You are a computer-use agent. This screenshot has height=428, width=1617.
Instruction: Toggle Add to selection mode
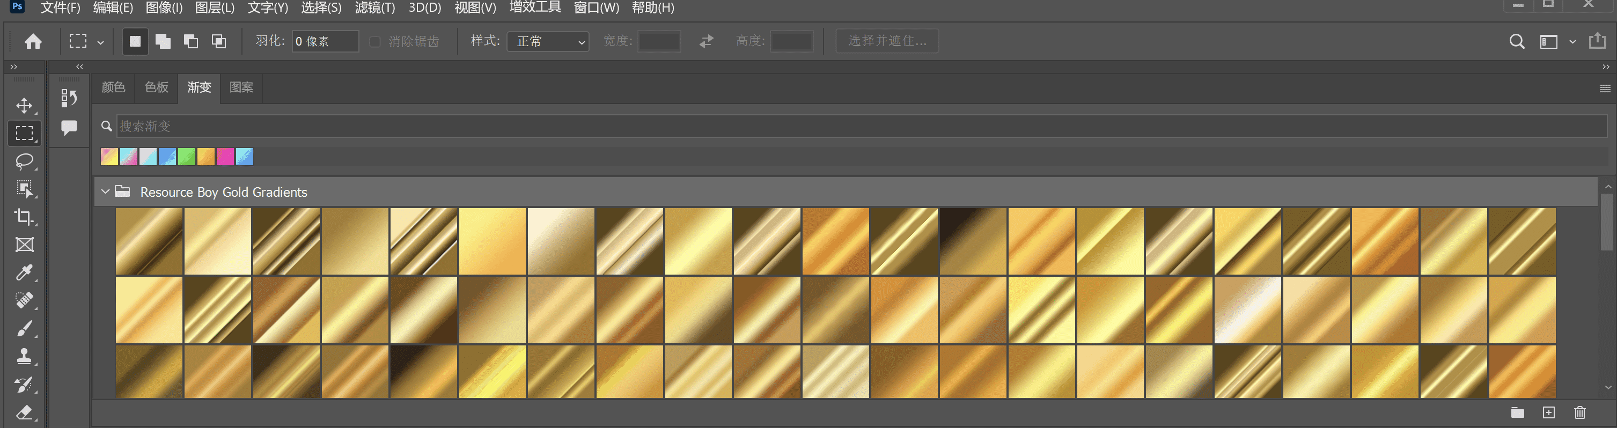pos(163,41)
